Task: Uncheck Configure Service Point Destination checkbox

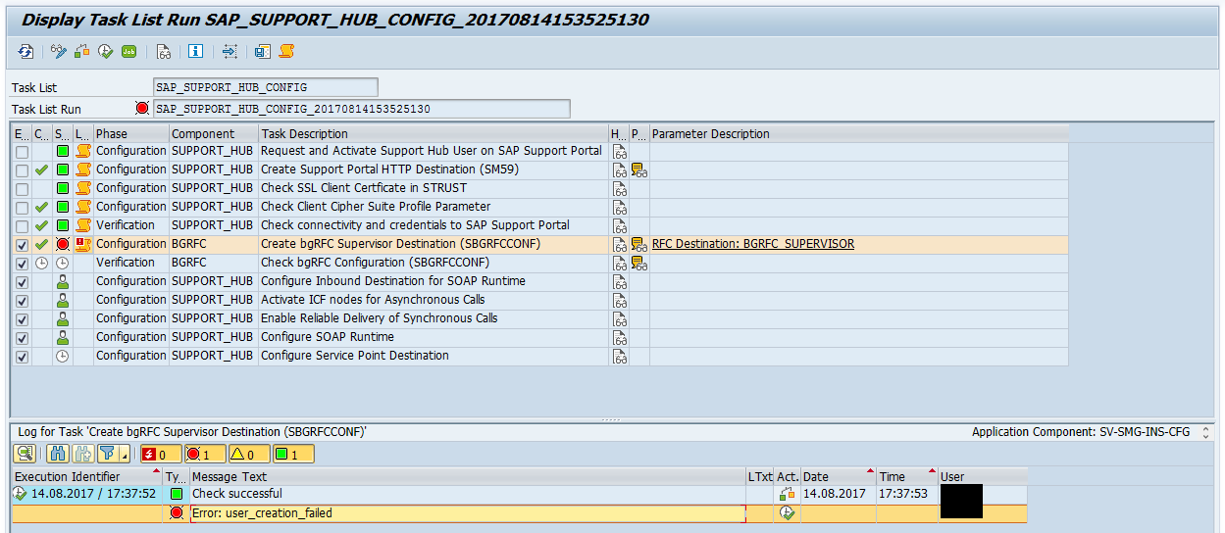Action: (x=22, y=357)
